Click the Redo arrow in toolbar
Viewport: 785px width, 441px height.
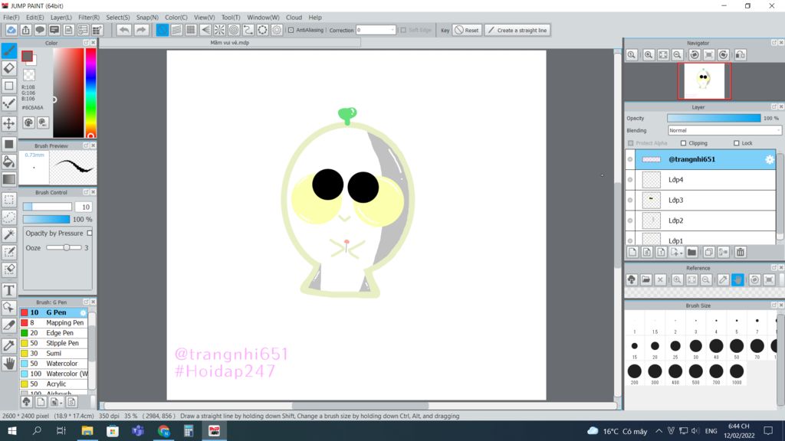141,30
